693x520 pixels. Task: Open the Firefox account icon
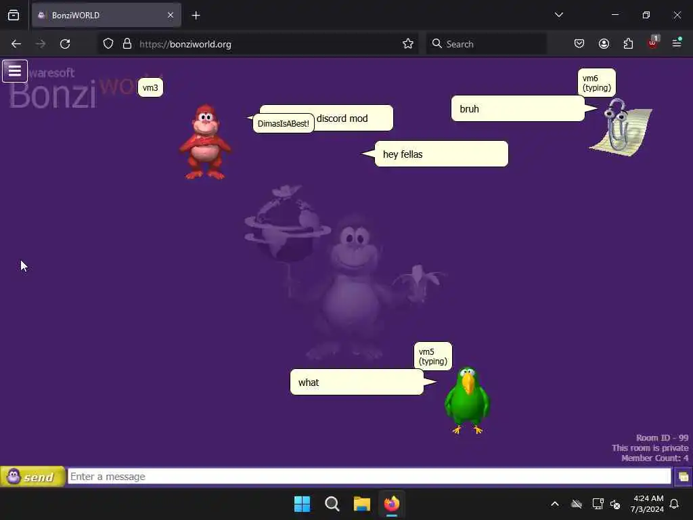point(604,44)
